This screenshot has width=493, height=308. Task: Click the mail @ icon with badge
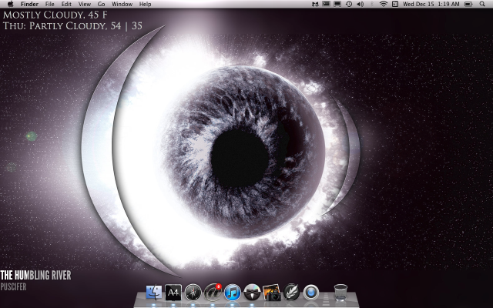pyautogui.click(x=213, y=293)
